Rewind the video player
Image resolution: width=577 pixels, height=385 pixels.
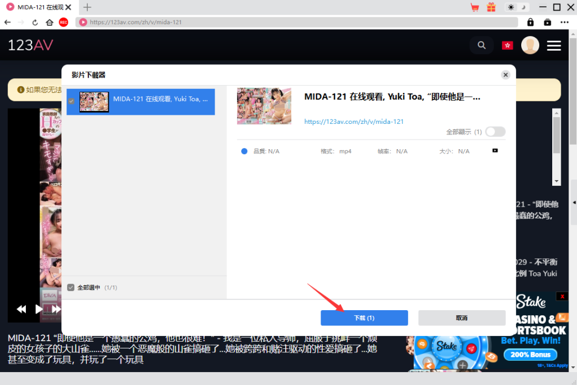click(21, 309)
